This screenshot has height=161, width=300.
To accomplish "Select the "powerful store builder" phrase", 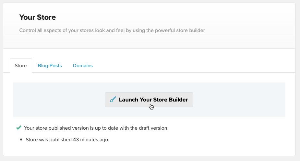I will point(179,31).
